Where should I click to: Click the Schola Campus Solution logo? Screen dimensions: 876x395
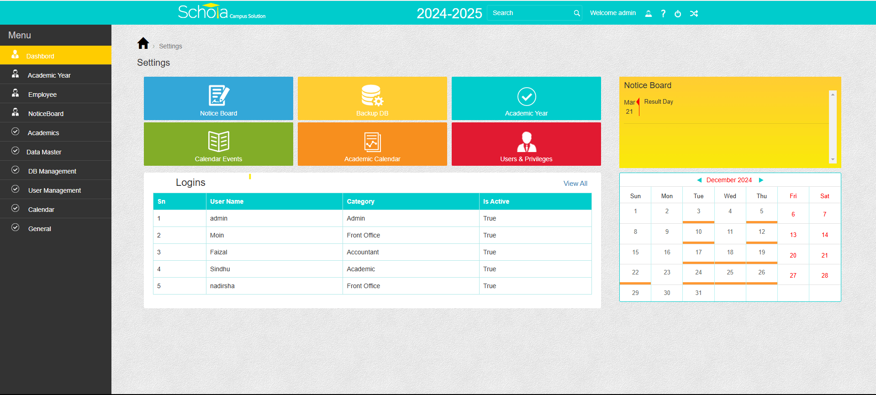(x=222, y=12)
